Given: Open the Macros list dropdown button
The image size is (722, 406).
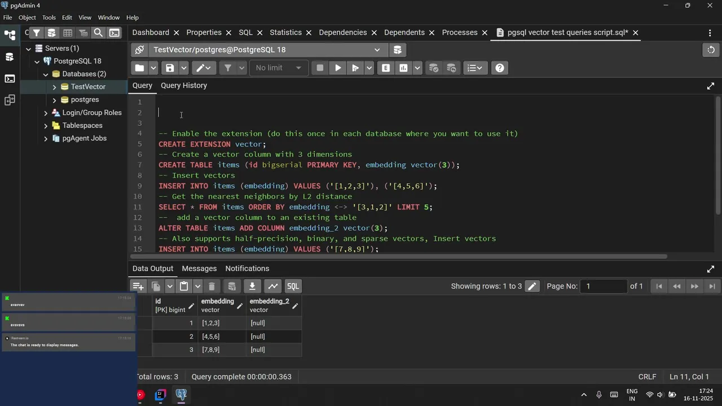Looking at the screenshot, I should (476, 68).
